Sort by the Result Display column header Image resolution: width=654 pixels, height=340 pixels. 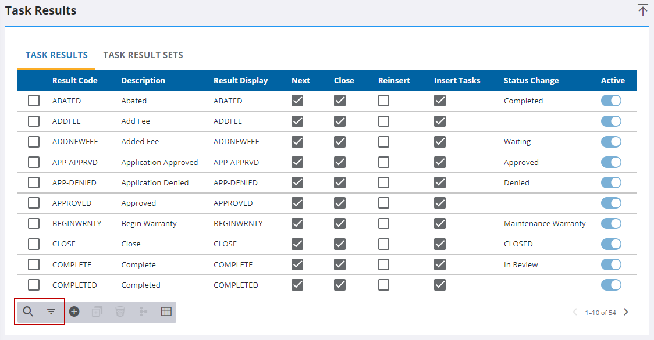point(241,80)
